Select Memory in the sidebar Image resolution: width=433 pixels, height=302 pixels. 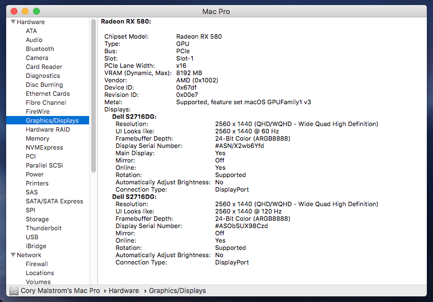pos(38,138)
